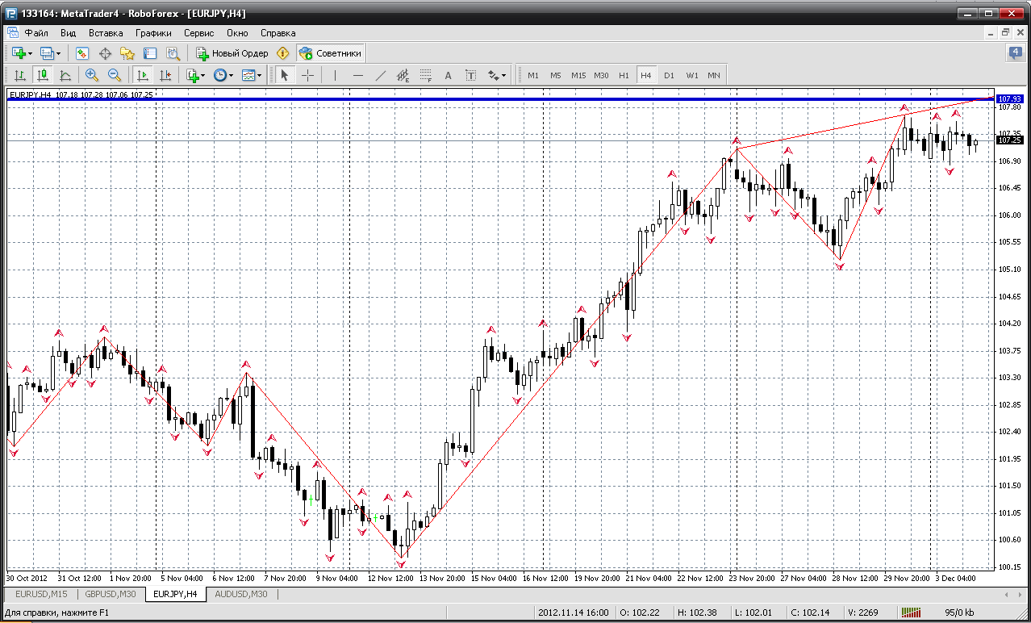Add an indicator from the indicators list icon

pos(192,75)
